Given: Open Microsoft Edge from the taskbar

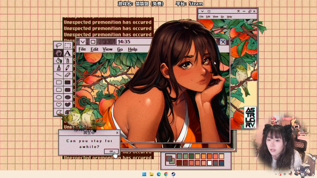Looking at the screenshot, I should [x=159, y=174].
